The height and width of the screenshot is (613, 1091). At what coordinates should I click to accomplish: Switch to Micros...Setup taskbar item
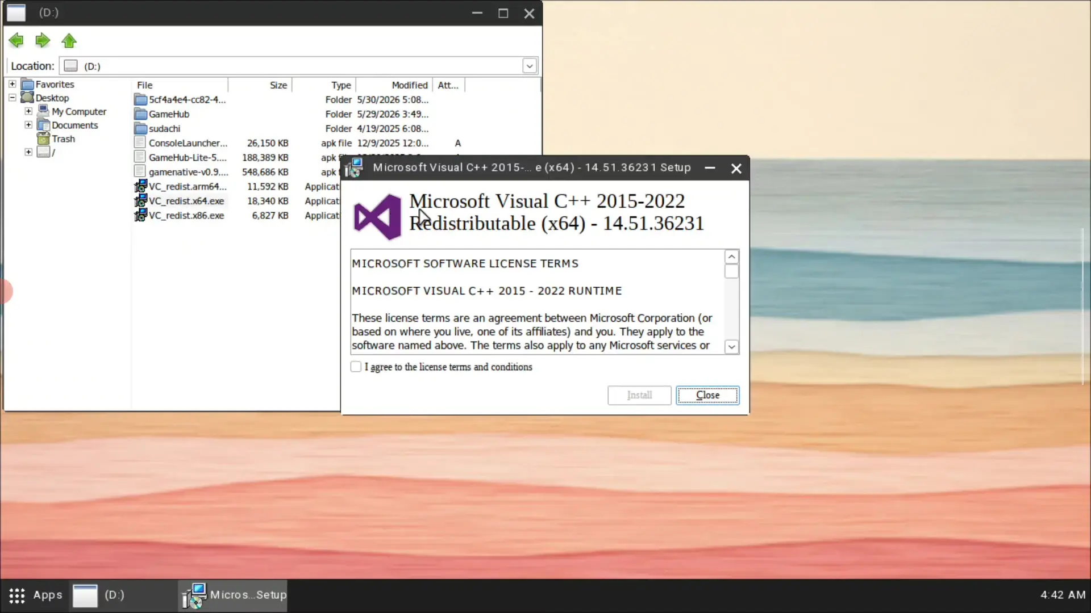click(232, 595)
